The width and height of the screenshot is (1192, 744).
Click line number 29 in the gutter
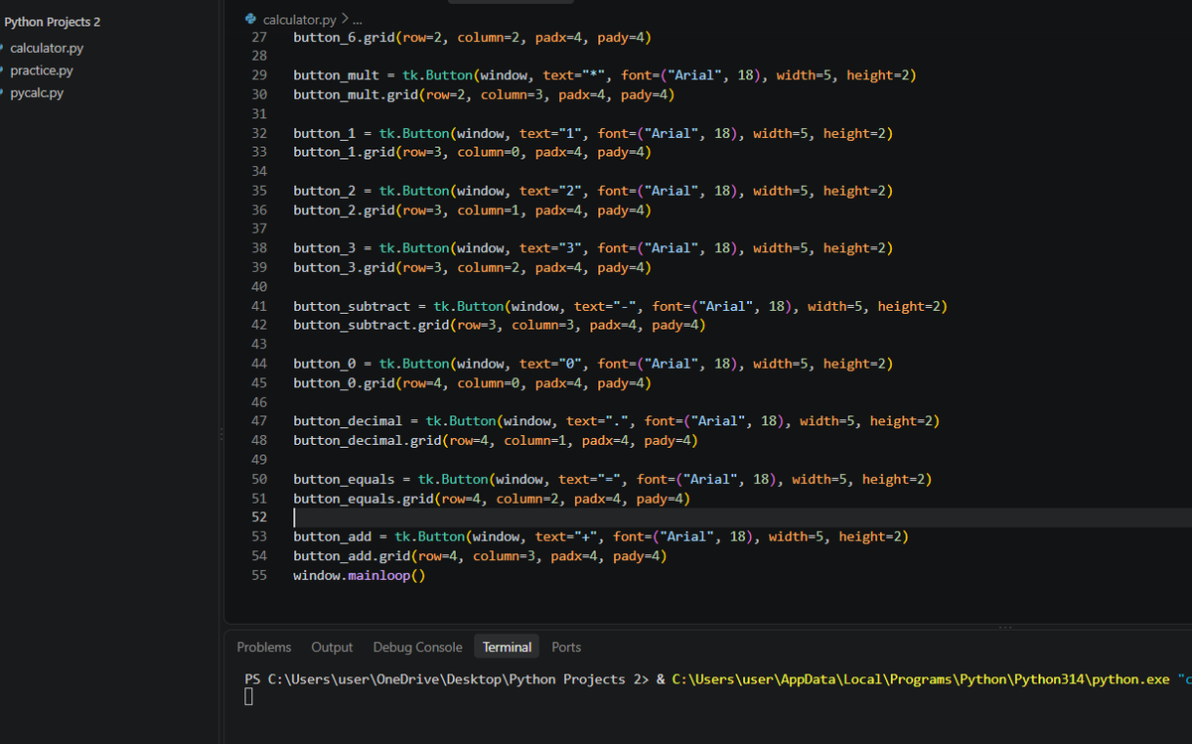coord(258,75)
